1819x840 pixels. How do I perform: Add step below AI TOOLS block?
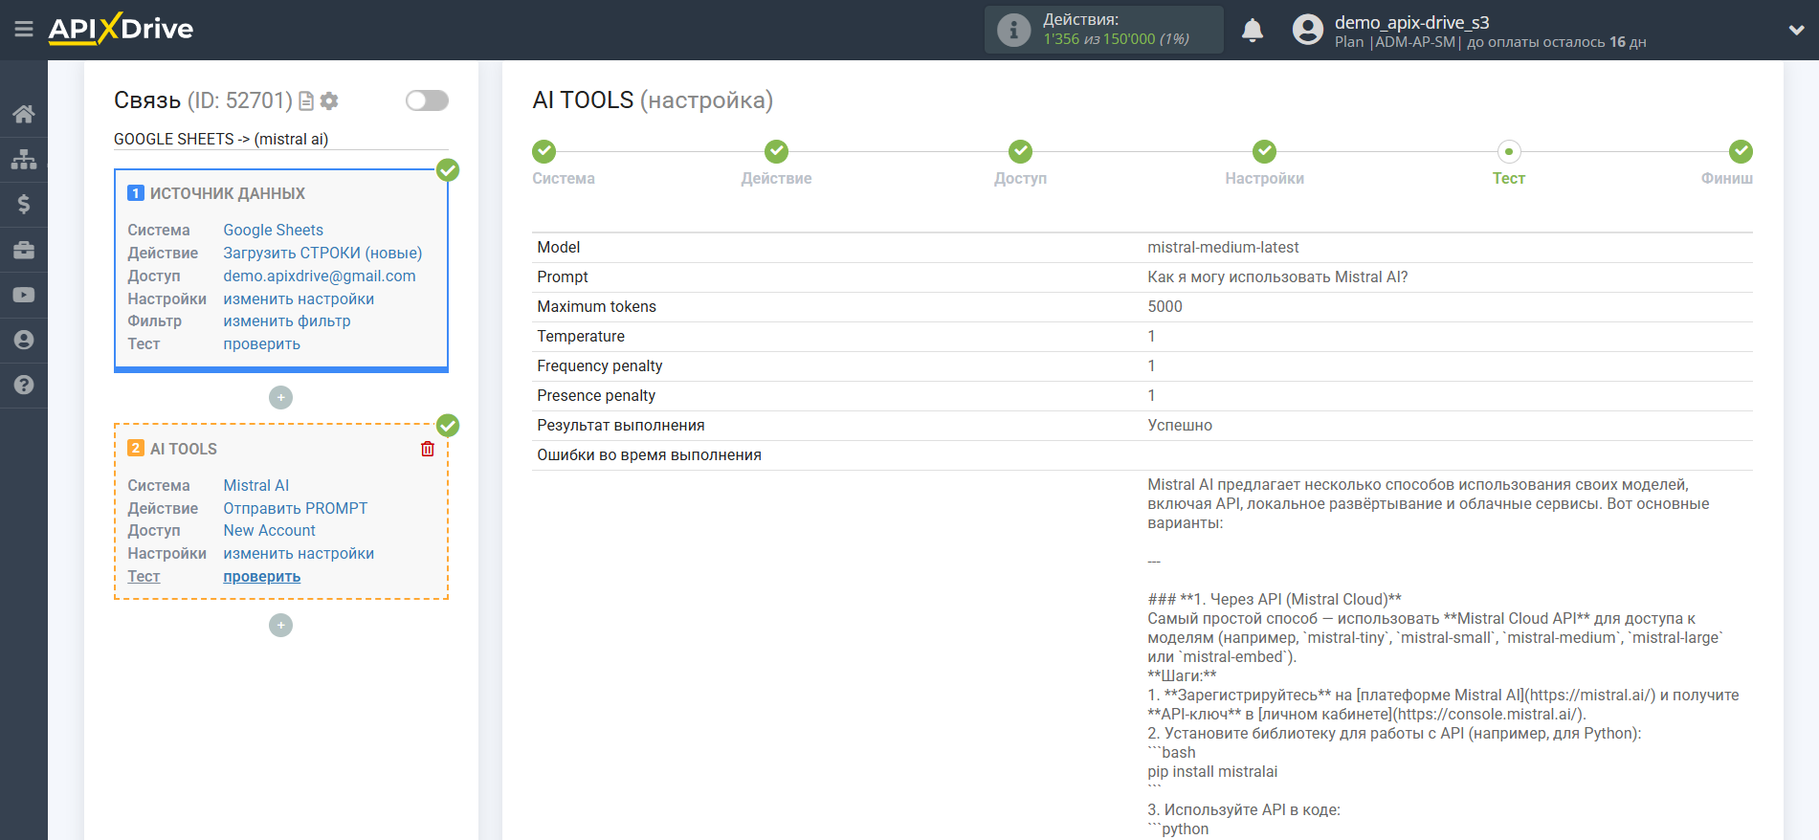[280, 625]
